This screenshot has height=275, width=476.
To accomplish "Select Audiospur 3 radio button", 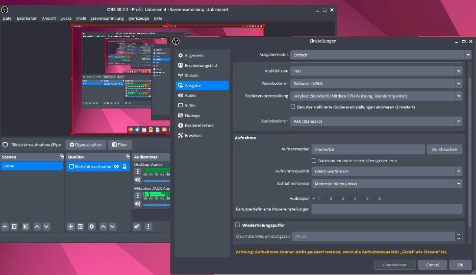I will pyautogui.click(x=338, y=198).
